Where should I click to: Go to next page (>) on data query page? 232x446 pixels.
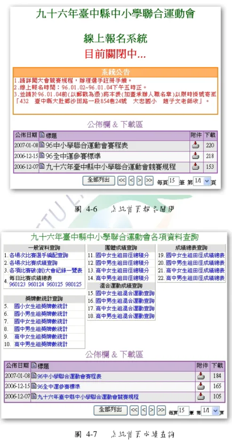tap(152, 410)
